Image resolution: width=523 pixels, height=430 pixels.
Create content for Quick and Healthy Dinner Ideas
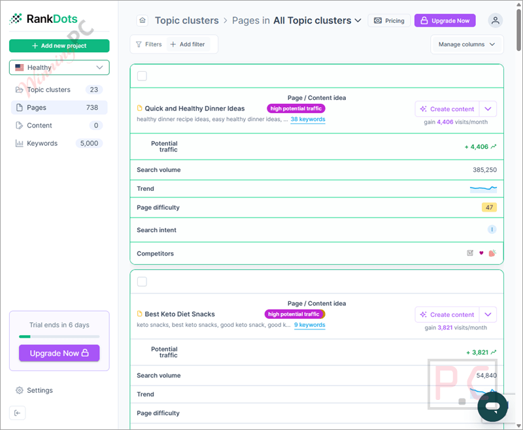click(447, 109)
